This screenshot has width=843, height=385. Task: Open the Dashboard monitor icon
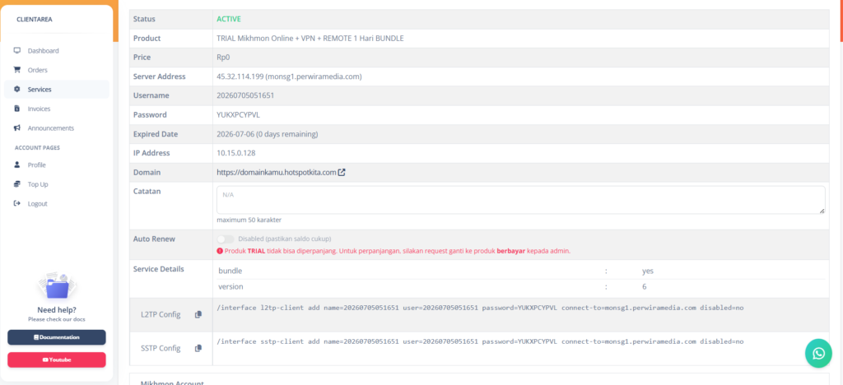16,50
